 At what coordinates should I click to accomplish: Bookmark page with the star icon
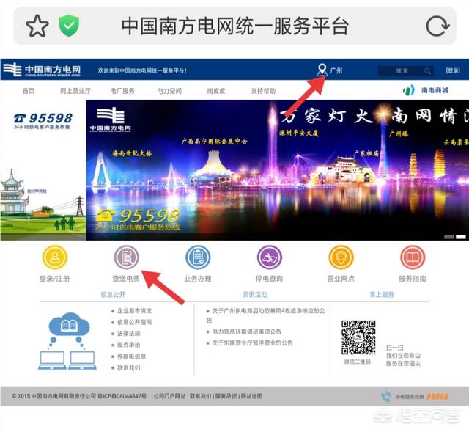(x=37, y=26)
